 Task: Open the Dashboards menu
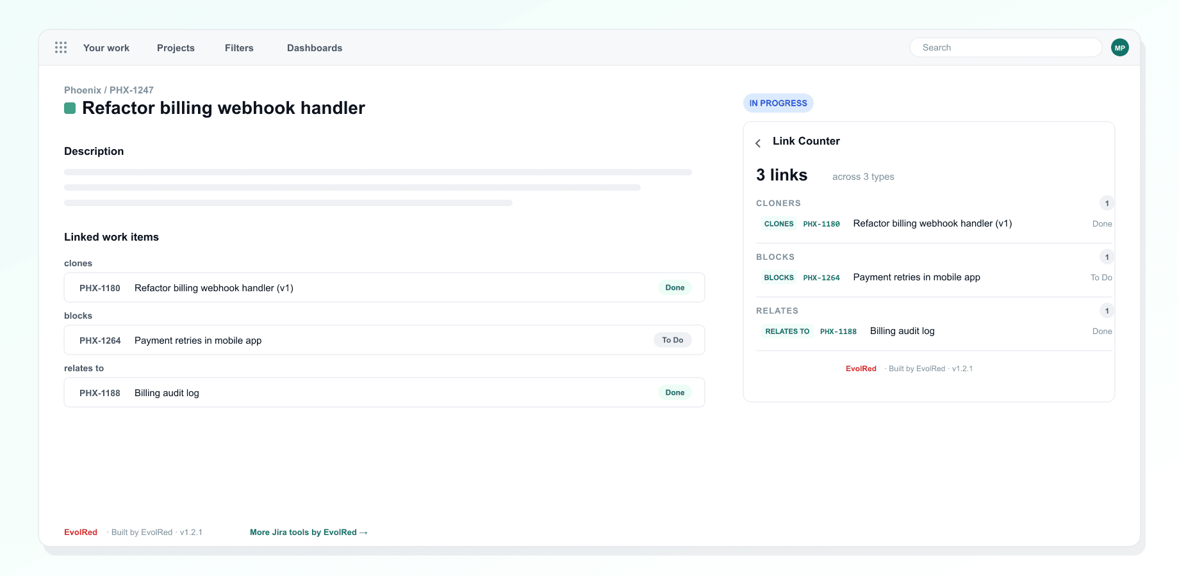(x=315, y=48)
